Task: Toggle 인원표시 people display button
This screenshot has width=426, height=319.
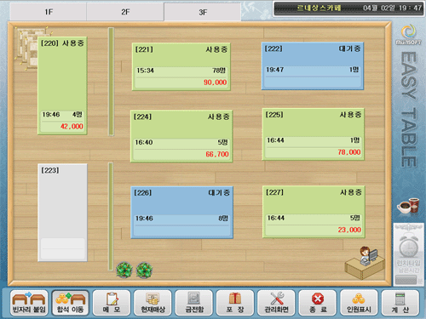Action: (359, 303)
